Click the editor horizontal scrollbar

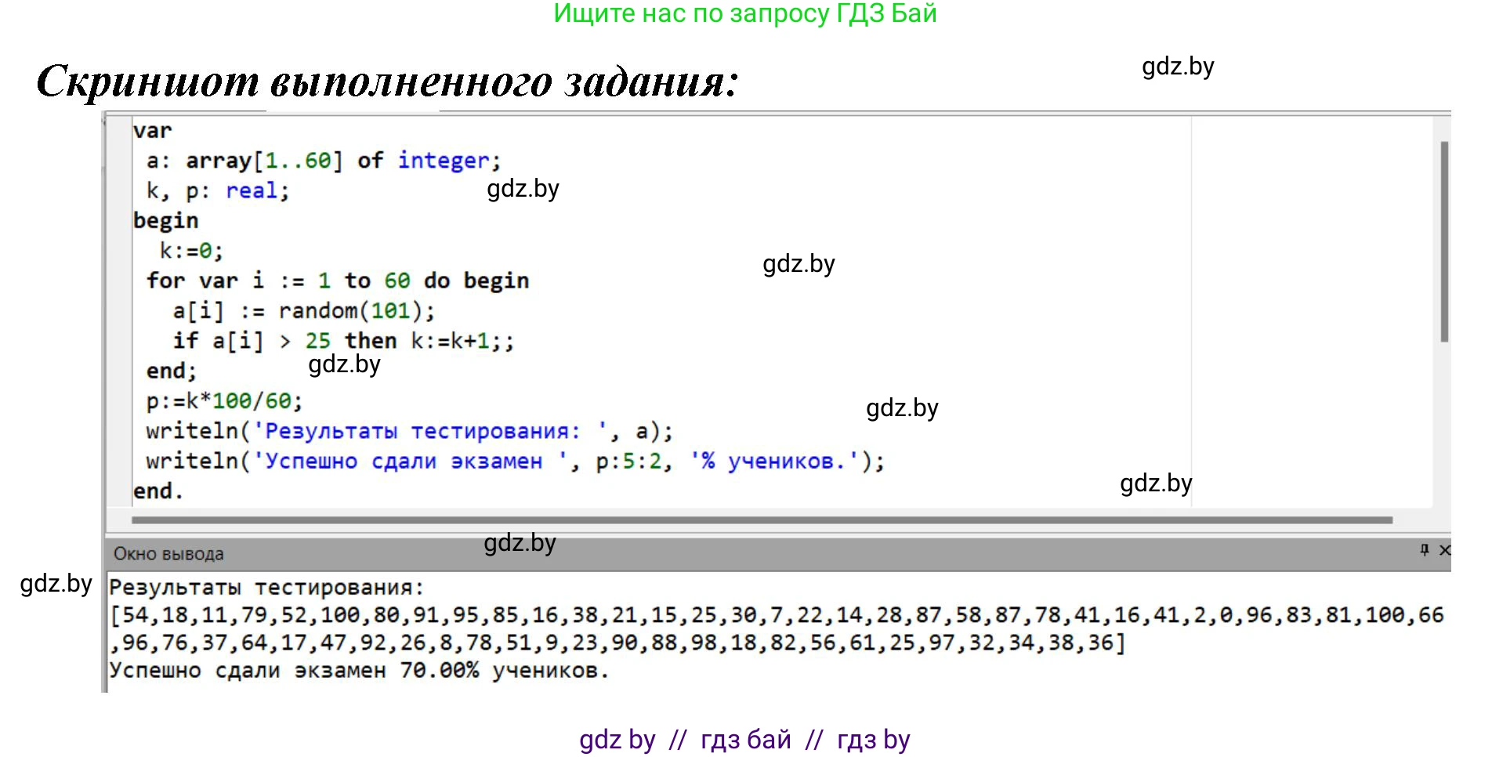click(x=760, y=520)
